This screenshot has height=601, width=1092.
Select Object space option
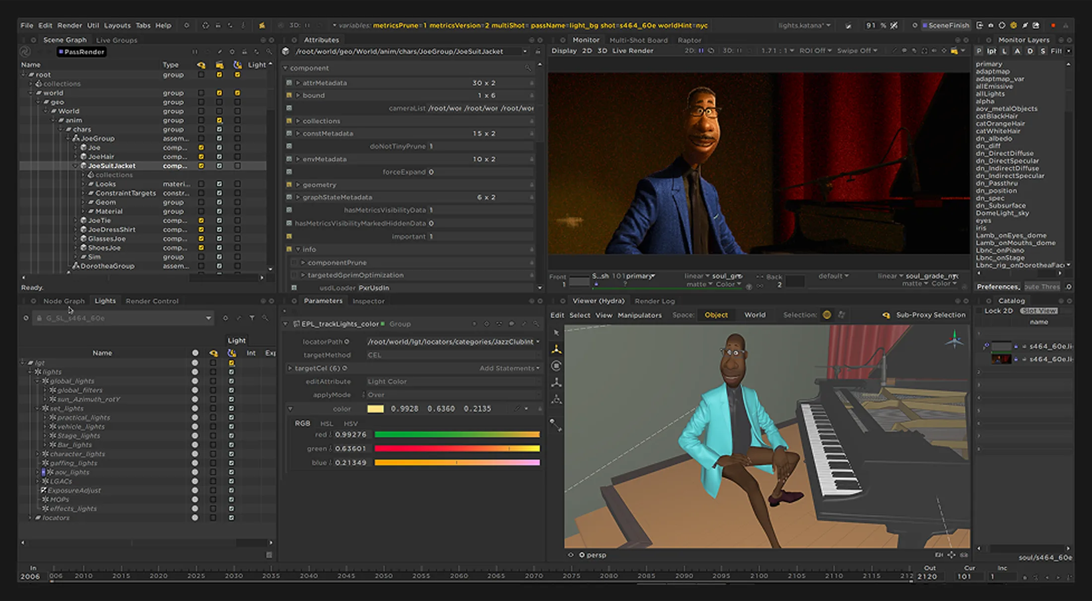tap(716, 315)
